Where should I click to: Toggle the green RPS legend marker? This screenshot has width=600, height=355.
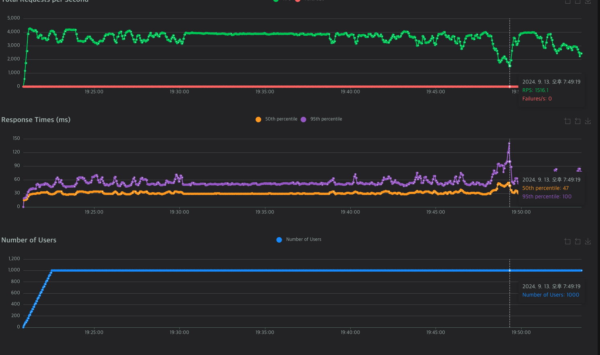276,1
